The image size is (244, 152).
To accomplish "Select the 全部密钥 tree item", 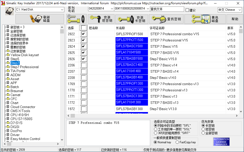I will [16, 31].
